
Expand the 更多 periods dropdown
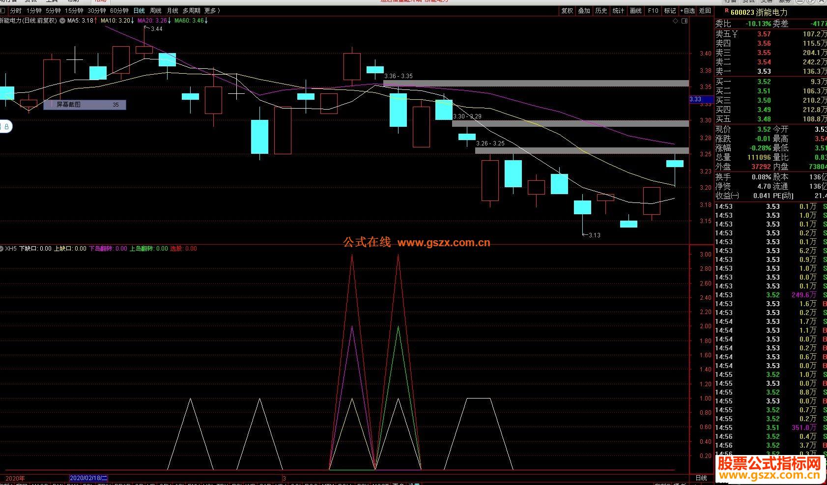point(212,11)
